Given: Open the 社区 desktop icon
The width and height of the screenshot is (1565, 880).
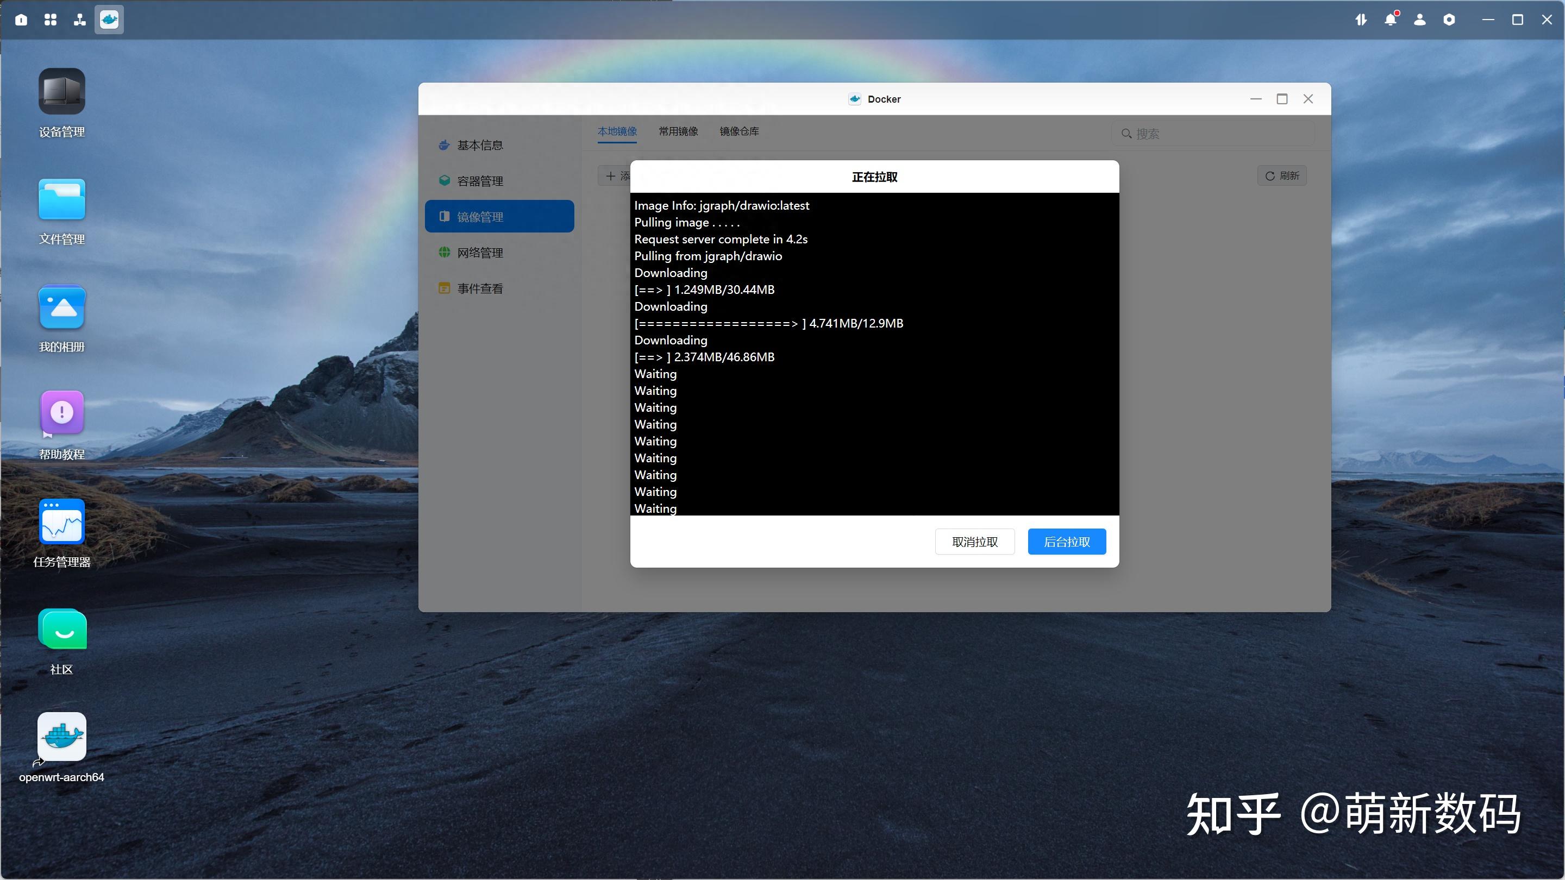Looking at the screenshot, I should pyautogui.click(x=61, y=630).
